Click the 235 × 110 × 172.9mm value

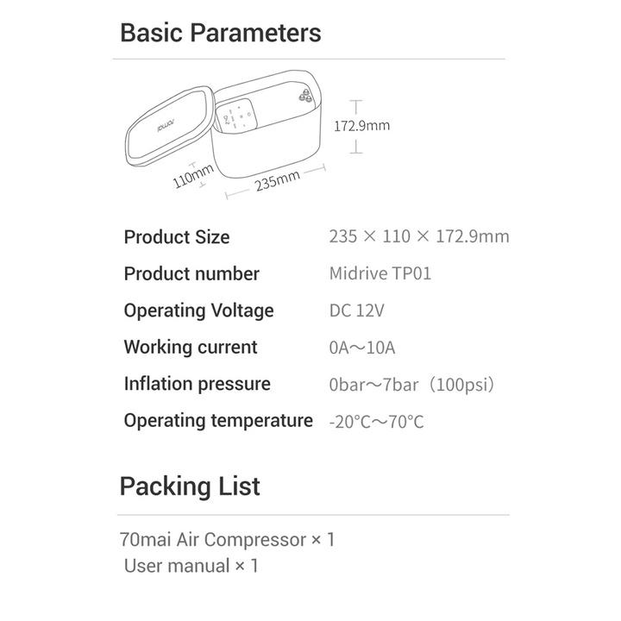coord(418,237)
